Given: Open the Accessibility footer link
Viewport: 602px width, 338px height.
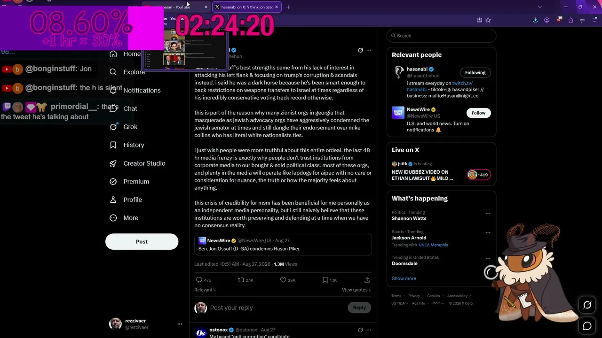Looking at the screenshot, I should (457, 296).
